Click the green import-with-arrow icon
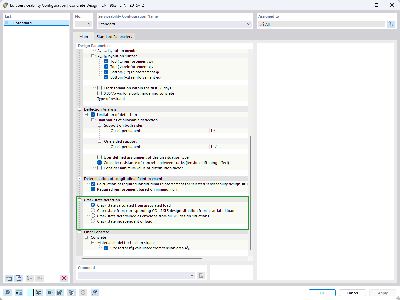 pyautogui.click(x=50, y=293)
